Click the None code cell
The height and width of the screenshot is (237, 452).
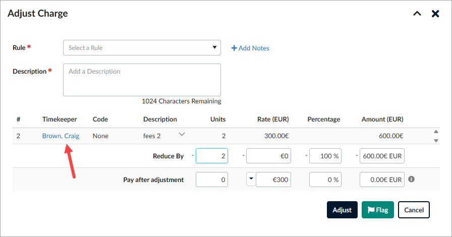(x=100, y=136)
